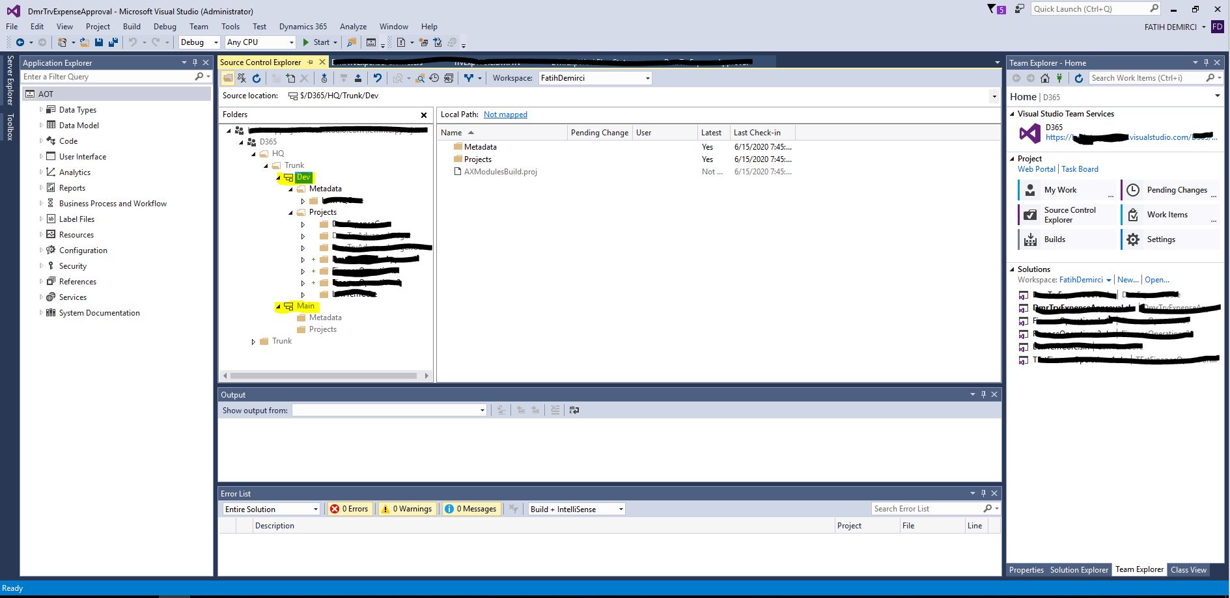Screen dimensions: 1230x598
Task: Collapse the Dev branch in folder tree
Action: pos(278,178)
